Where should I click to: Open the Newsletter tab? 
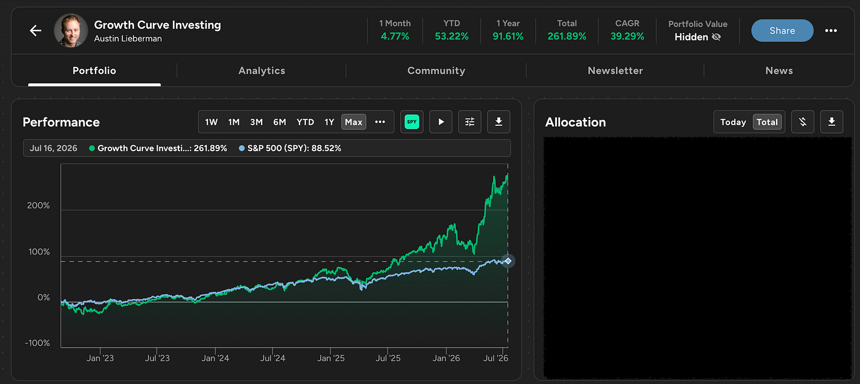pyautogui.click(x=615, y=70)
